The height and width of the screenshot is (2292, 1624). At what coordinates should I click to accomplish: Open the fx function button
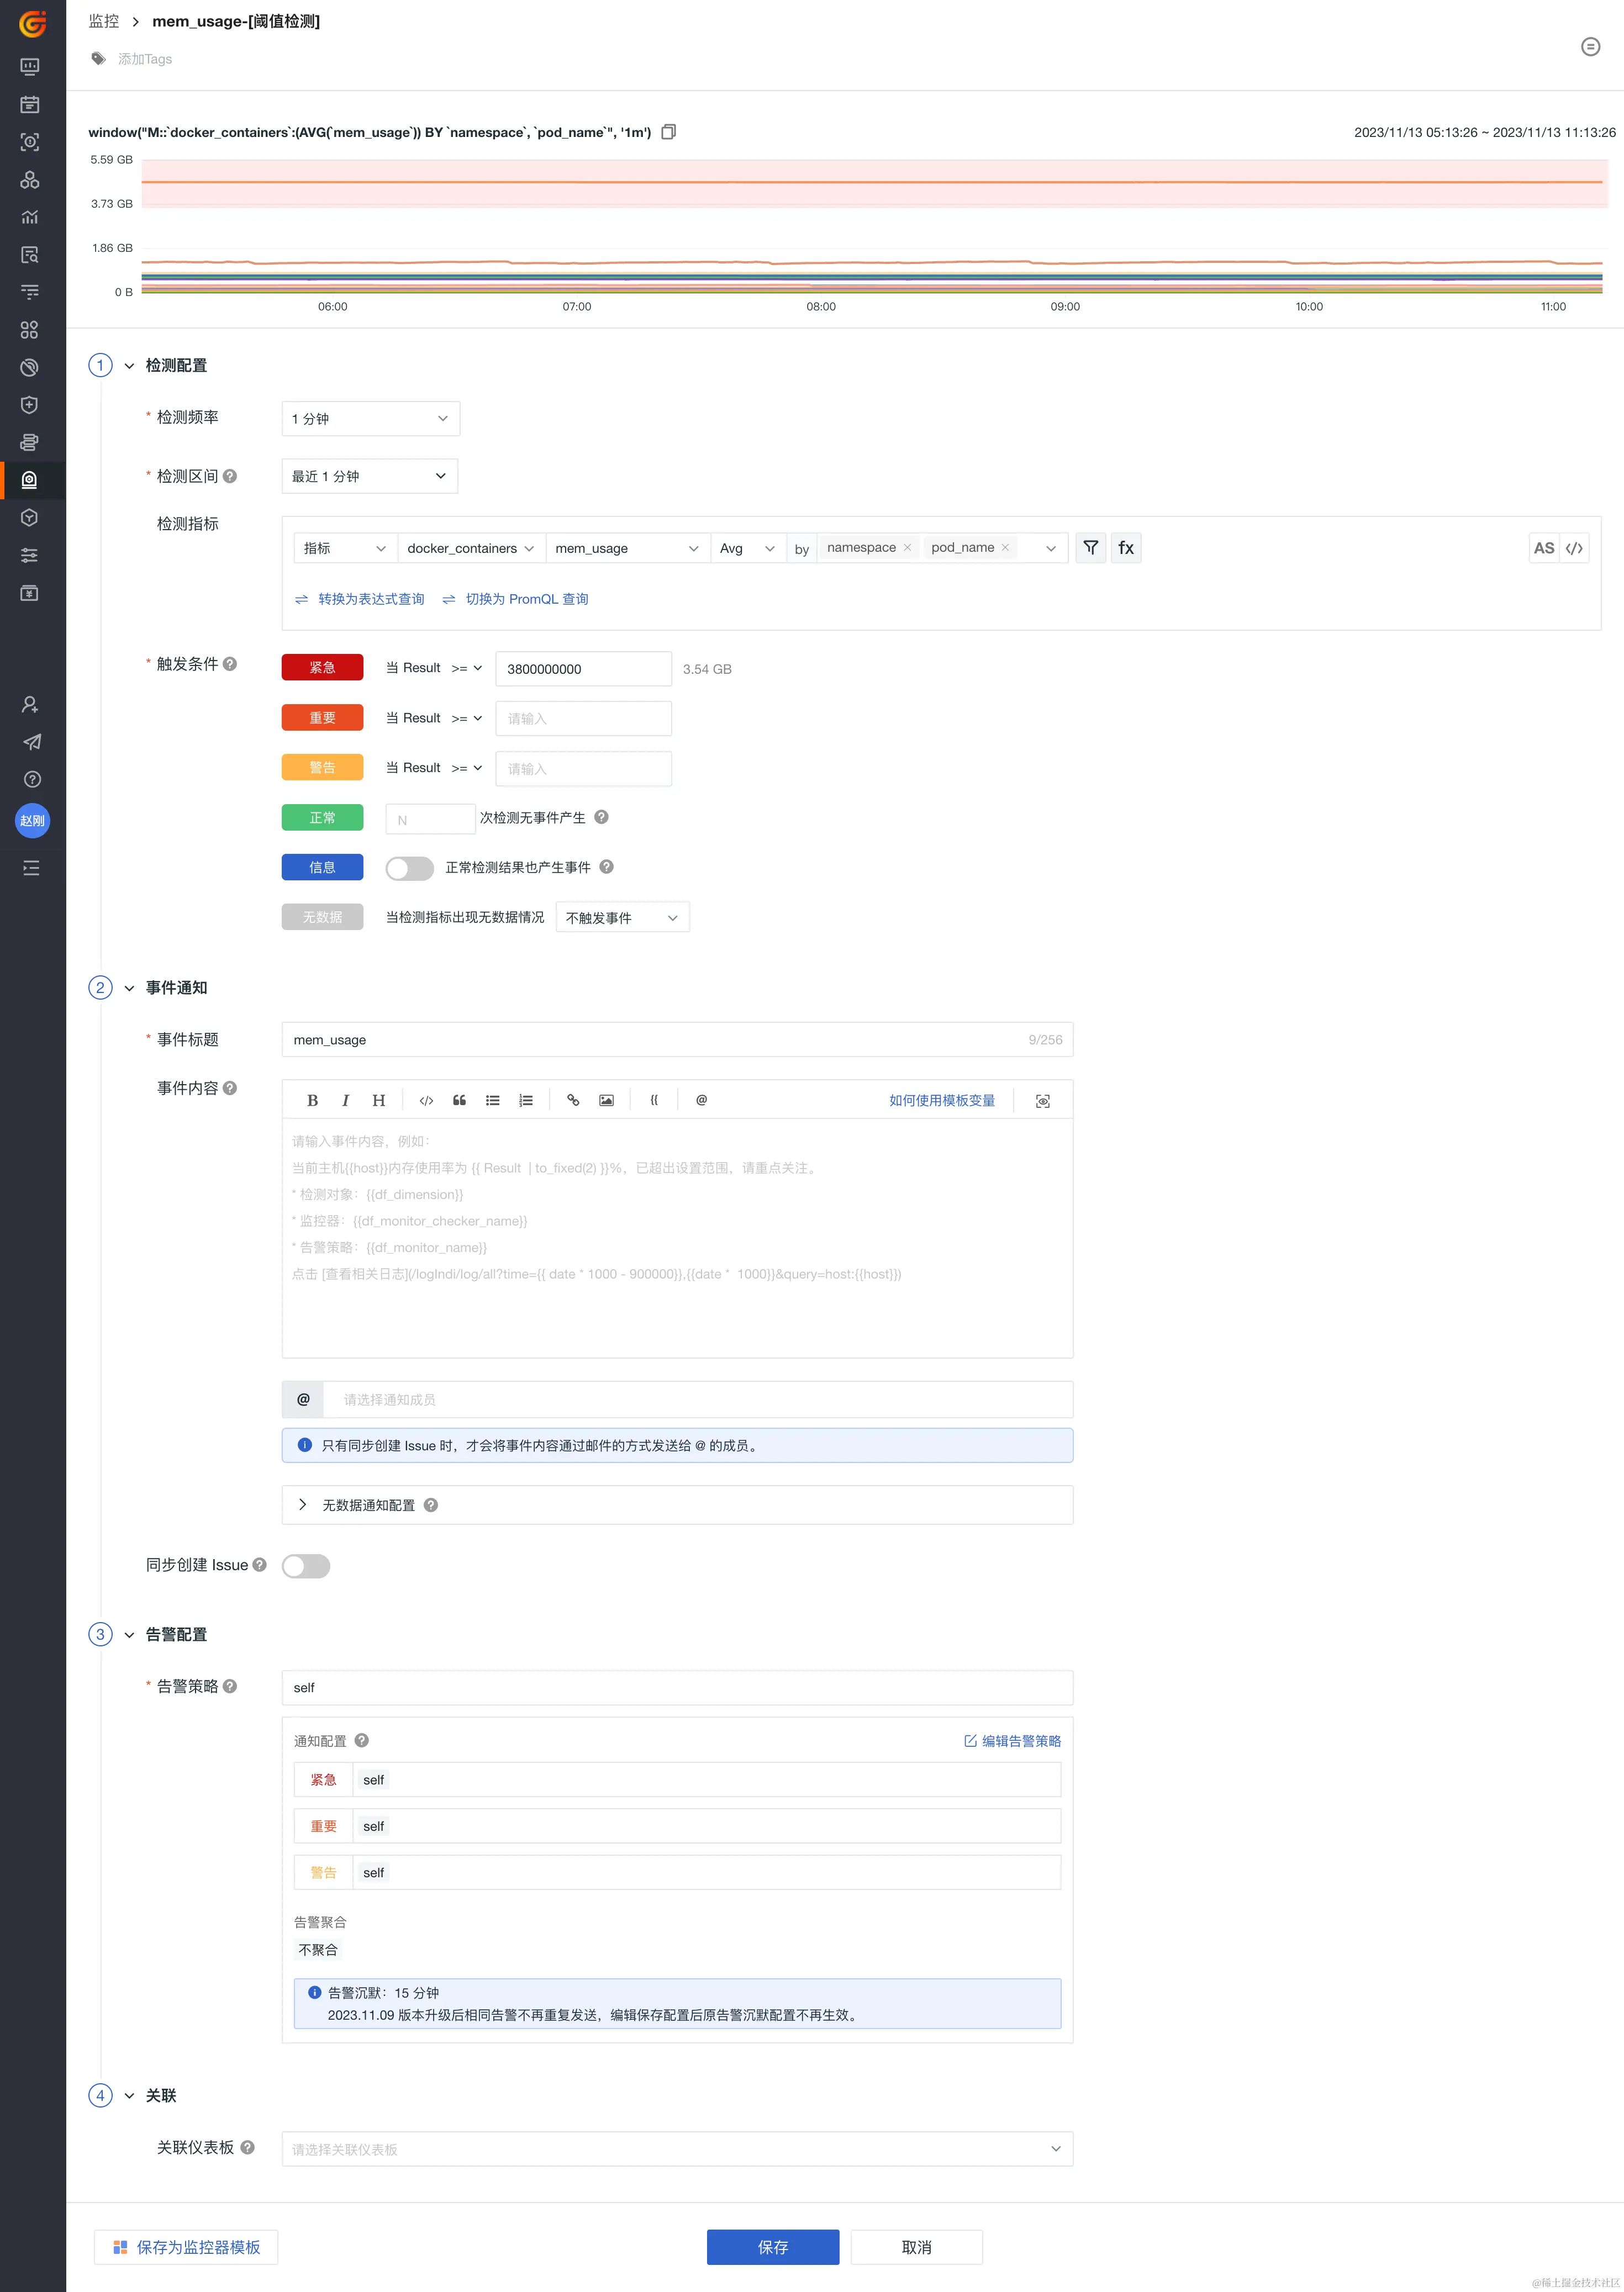tap(1126, 548)
